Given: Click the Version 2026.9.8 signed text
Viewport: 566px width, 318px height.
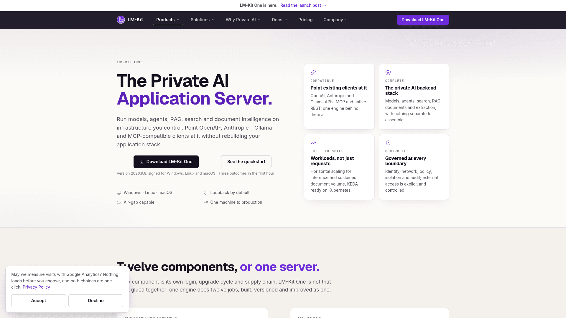Looking at the screenshot, I should 166,173.
